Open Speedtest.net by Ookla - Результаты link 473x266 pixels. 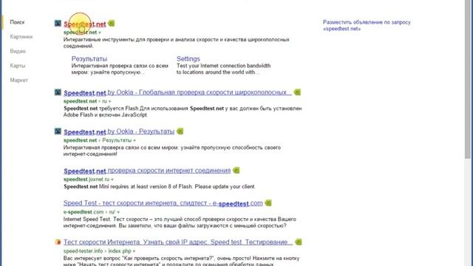point(119,132)
